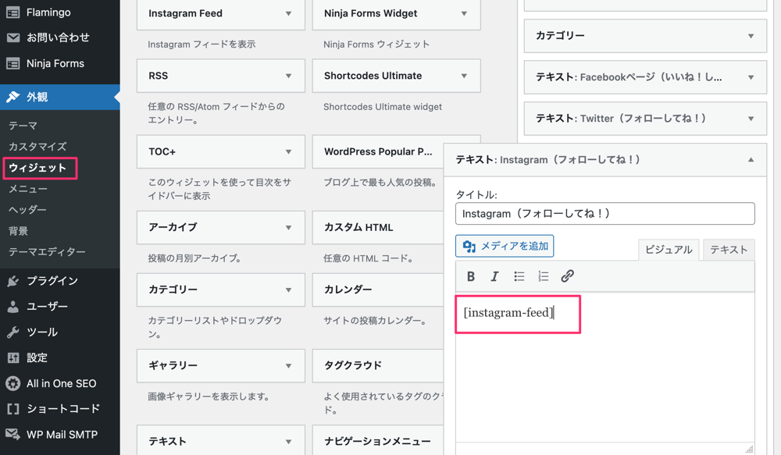Open the テーマ submenu item

click(x=23, y=126)
